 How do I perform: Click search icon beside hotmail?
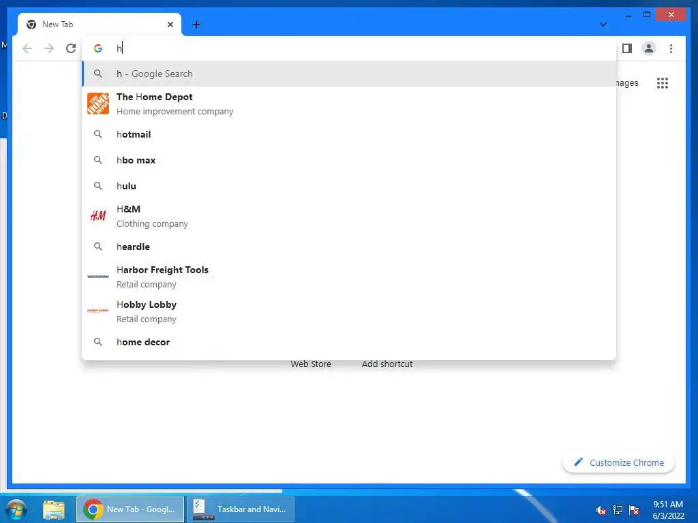tap(98, 134)
